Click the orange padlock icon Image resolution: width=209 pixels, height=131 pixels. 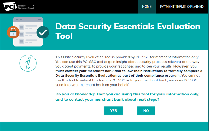click(13, 32)
